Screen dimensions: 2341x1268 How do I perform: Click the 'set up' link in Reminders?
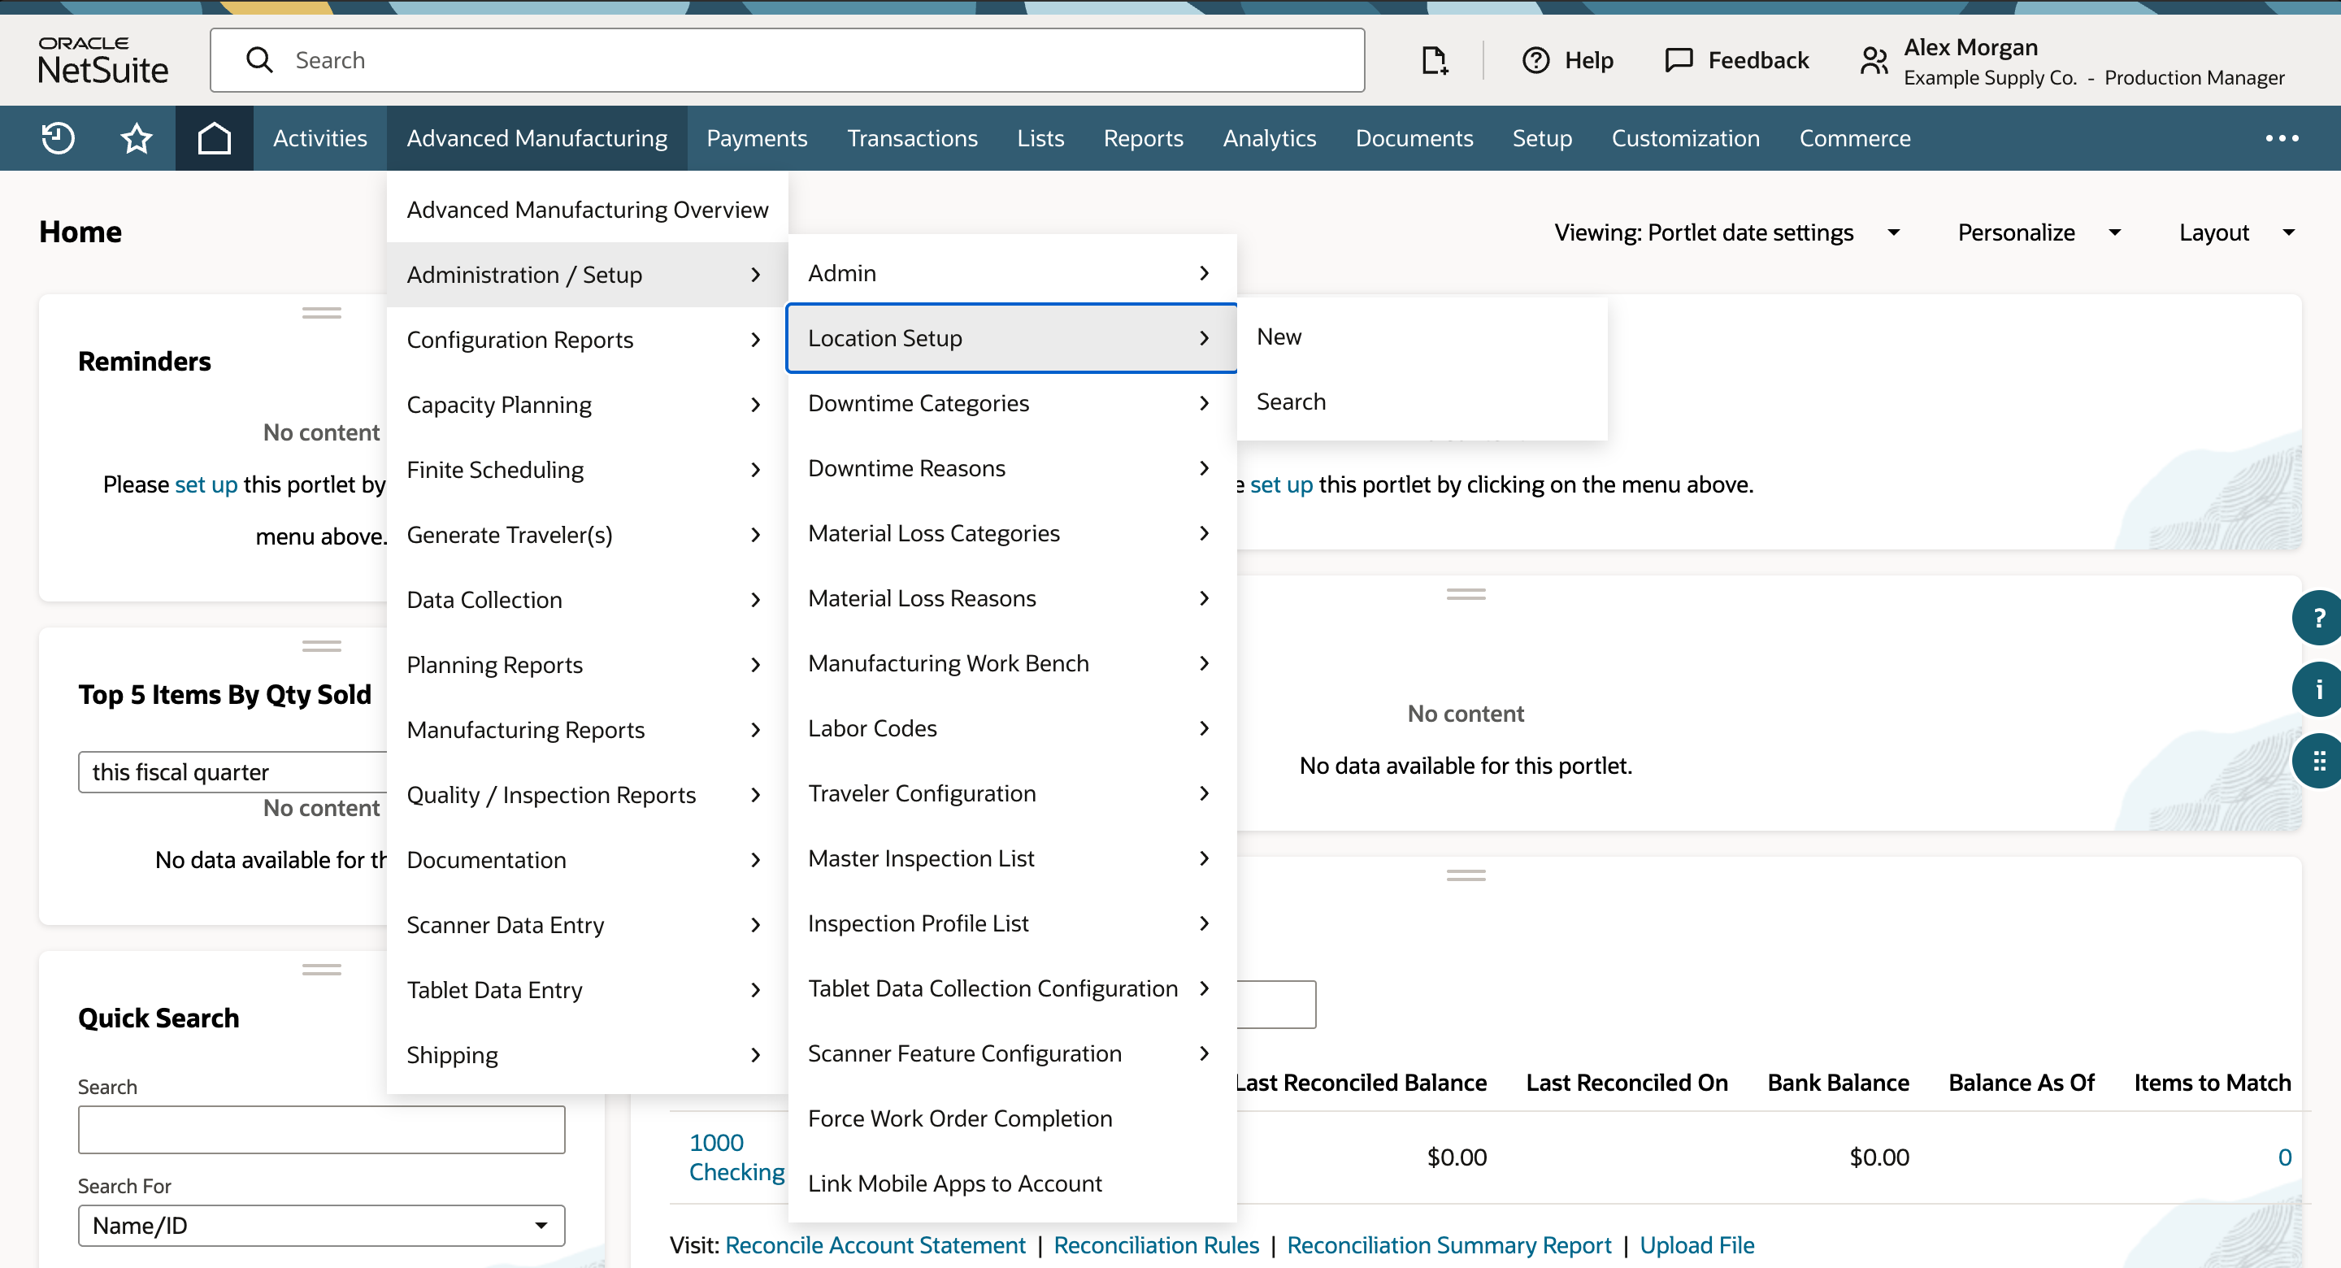pyautogui.click(x=206, y=484)
